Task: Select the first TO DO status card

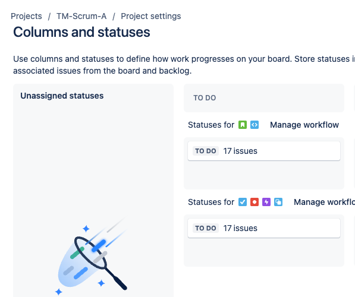Action: (x=264, y=151)
